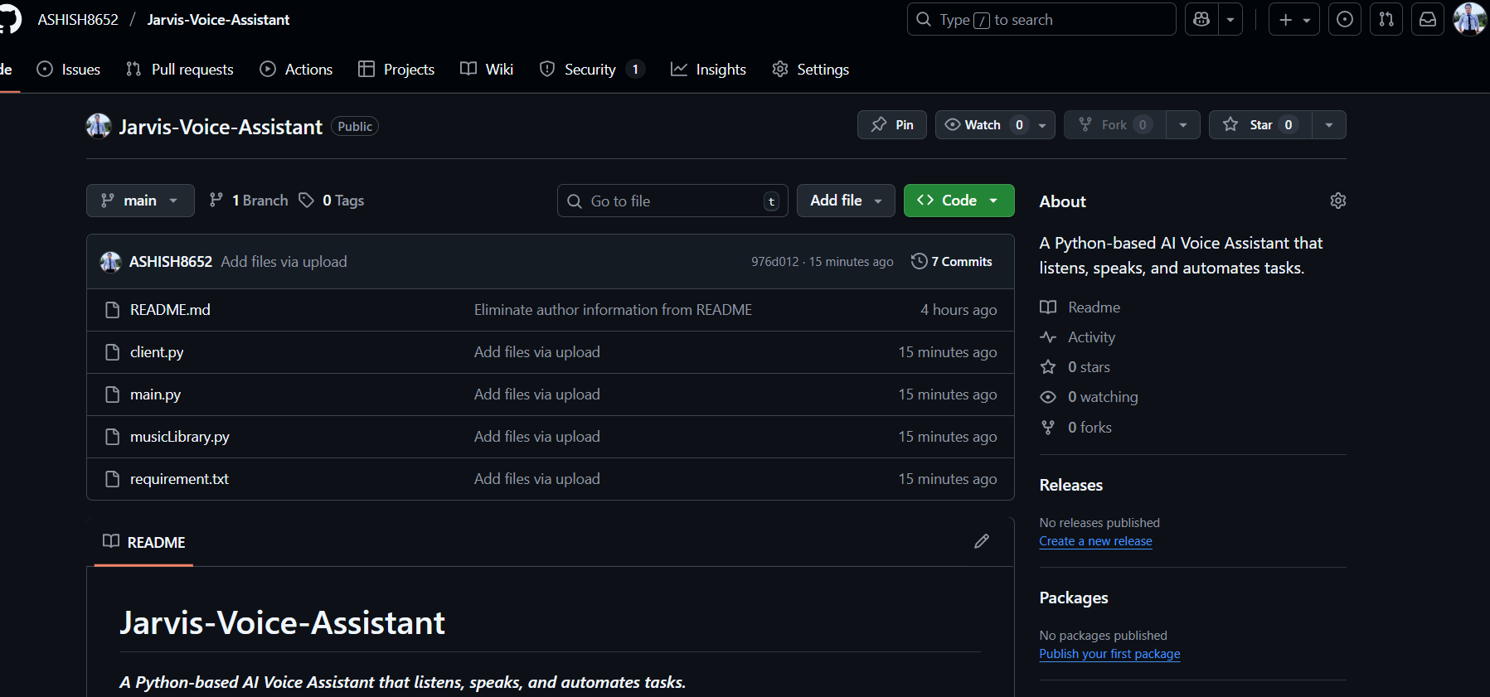Screen dimensions: 1490x697
Task: Click the tag icon beside 0 Tags
Action: 306,200
